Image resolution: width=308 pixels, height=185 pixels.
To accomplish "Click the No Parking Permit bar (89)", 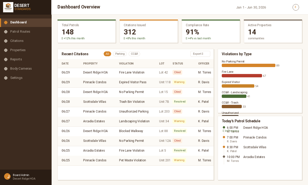I will point(248,66).
